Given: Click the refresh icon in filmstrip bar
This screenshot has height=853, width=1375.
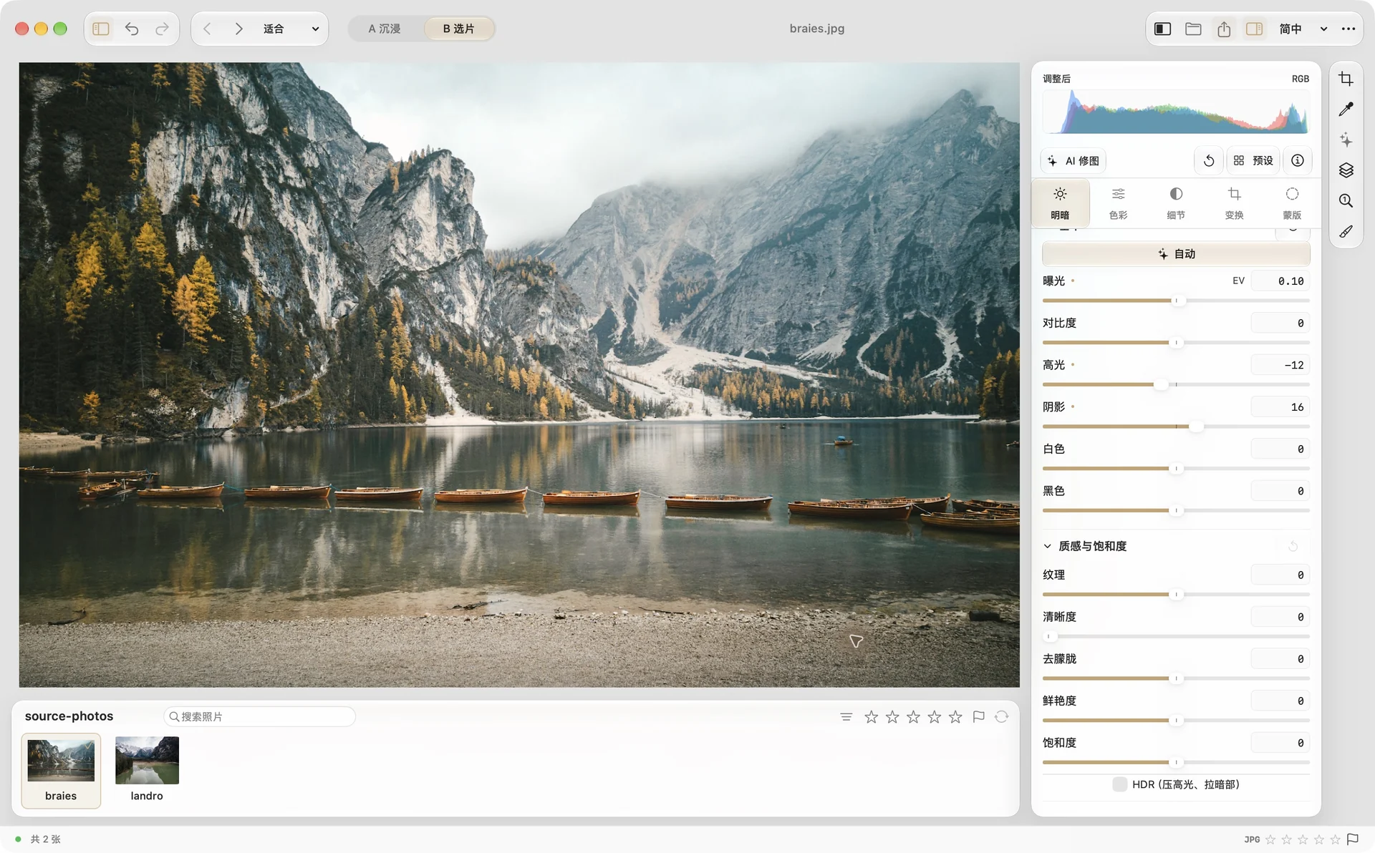Looking at the screenshot, I should pyautogui.click(x=1001, y=716).
